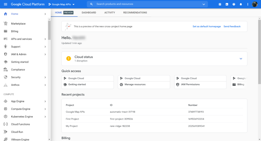The width and height of the screenshot is (261, 141).
Task: Switch to the DASHBOARD tab
Action: pyautogui.click(x=89, y=12)
